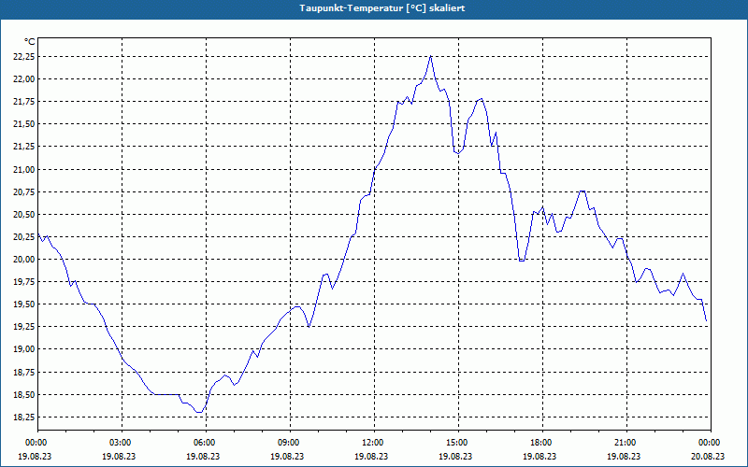Click the 03:00 time axis label

click(122, 442)
